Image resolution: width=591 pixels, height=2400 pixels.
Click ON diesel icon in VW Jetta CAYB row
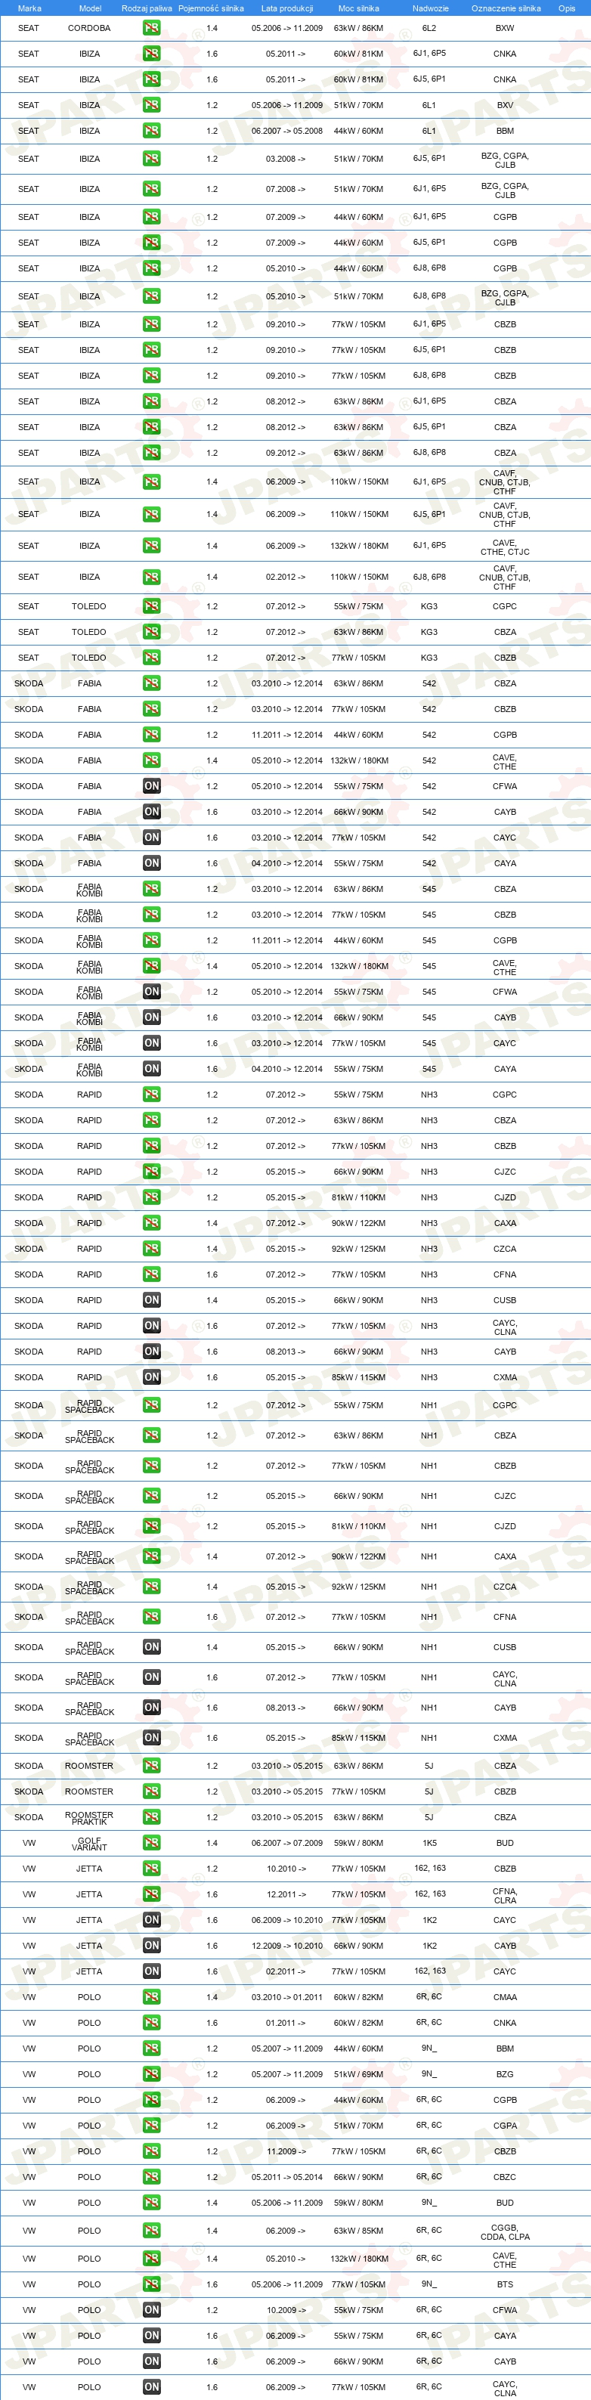click(151, 1946)
